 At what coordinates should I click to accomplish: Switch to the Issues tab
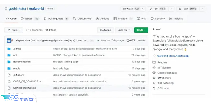30,19
